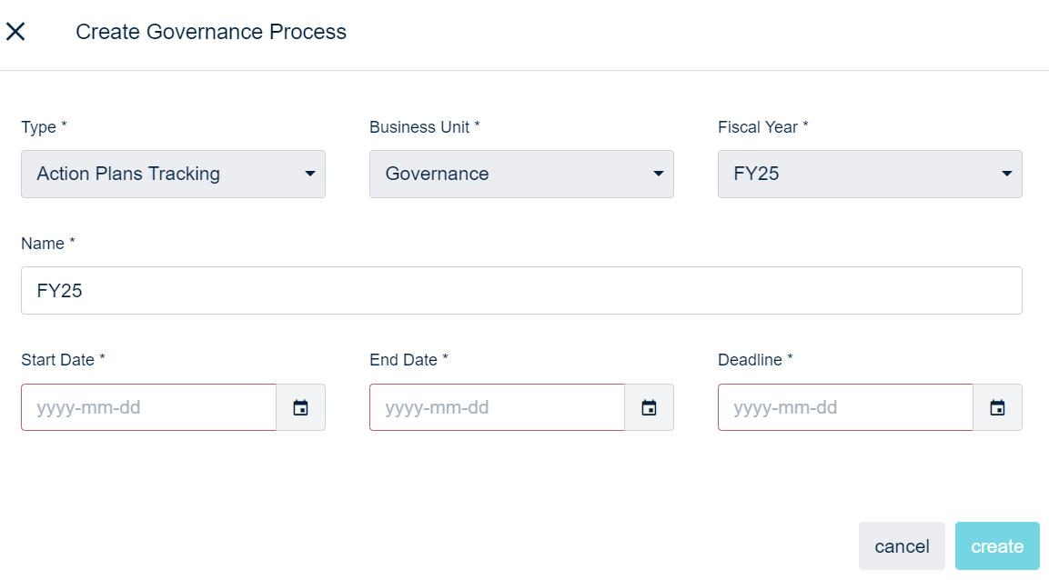Image resolution: width=1049 pixels, height=580 pixels.
Task: Expand the Fiscal Year dropdown showing FY25
Action: (x=870, y=174)
